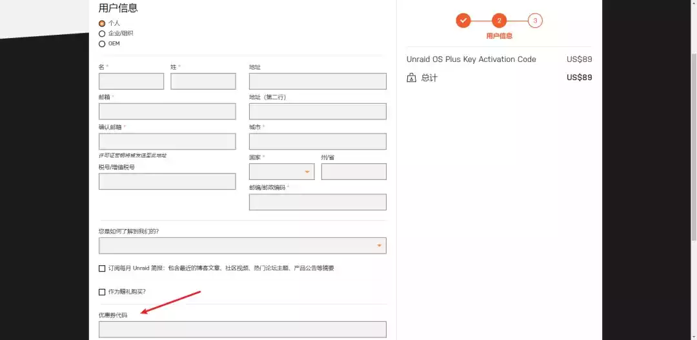Check the 作为赠礼购买 gift checkbox
Image resolution: width=697 pixels, height=340 pixels.
point(102,292)
